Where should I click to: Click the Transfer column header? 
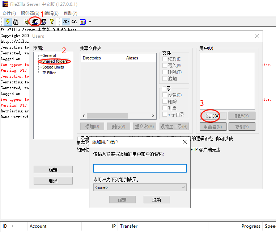pos(163,226)
